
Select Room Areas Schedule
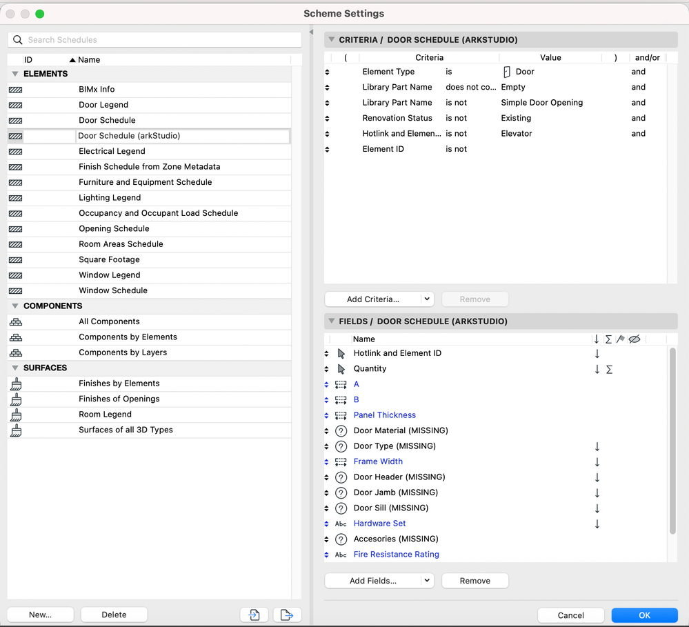click(150, 244)
